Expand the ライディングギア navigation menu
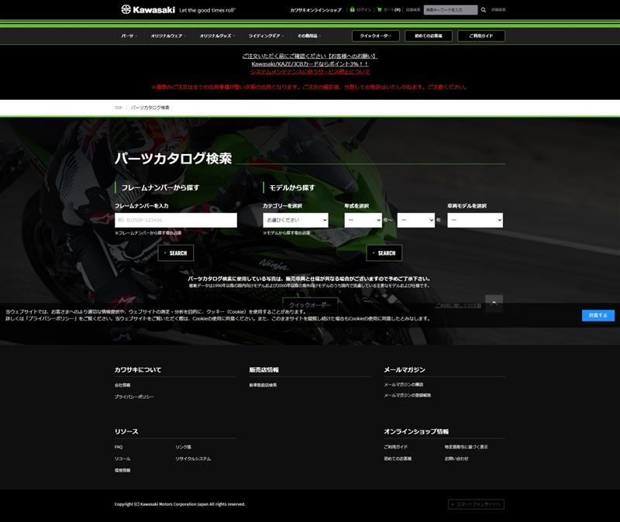This screenshot has height=522, width=620. 266,36
